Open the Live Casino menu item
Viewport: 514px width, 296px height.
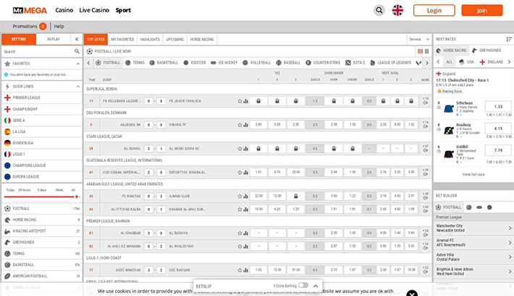pos(94,10)
